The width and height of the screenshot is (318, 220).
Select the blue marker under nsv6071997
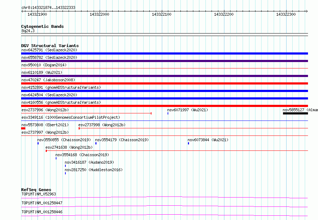coord(168,113)
